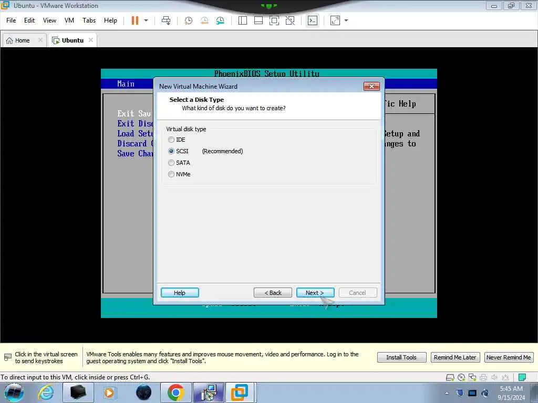This screenshot has width=538, height=403.
Task: Select the SATA disk type radio button
Action: click(171, 163)
